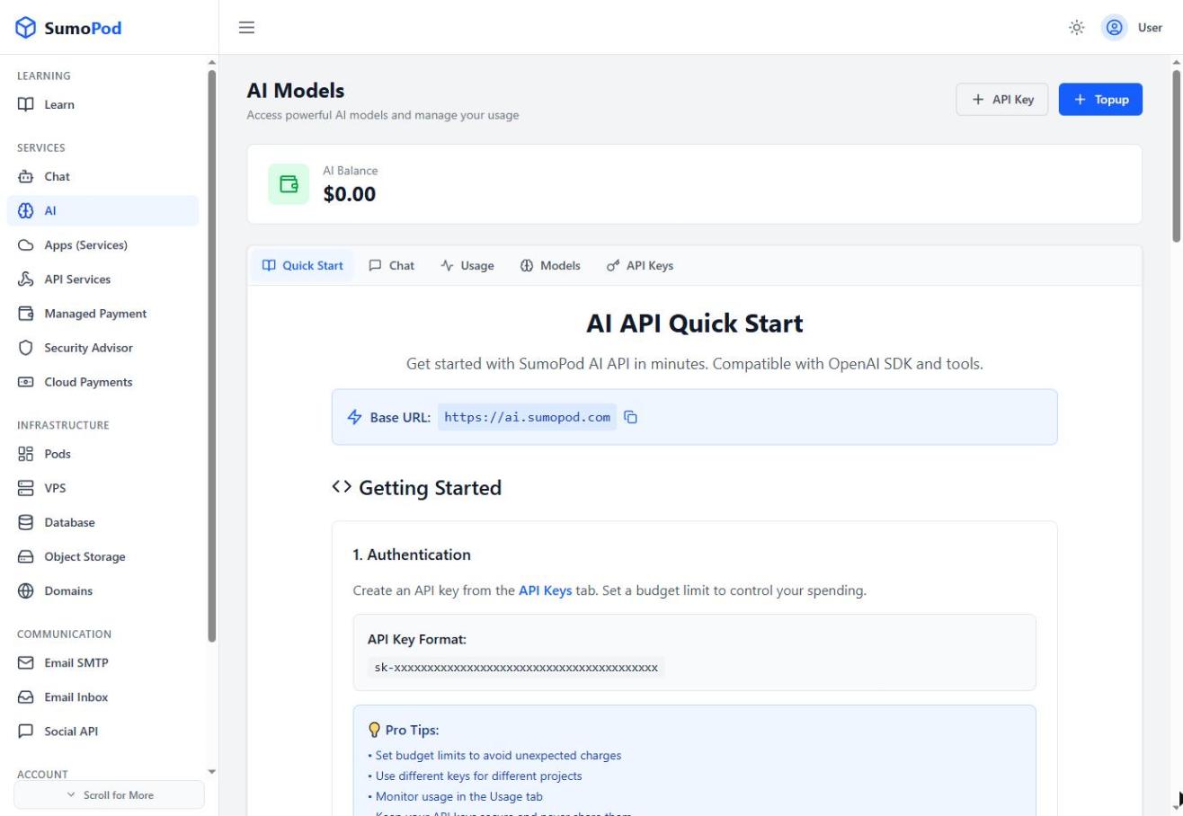This screenshot has height=816, width=1183.
Task: Open Social API in the sidebar
Action: click(x=102, y=731)
